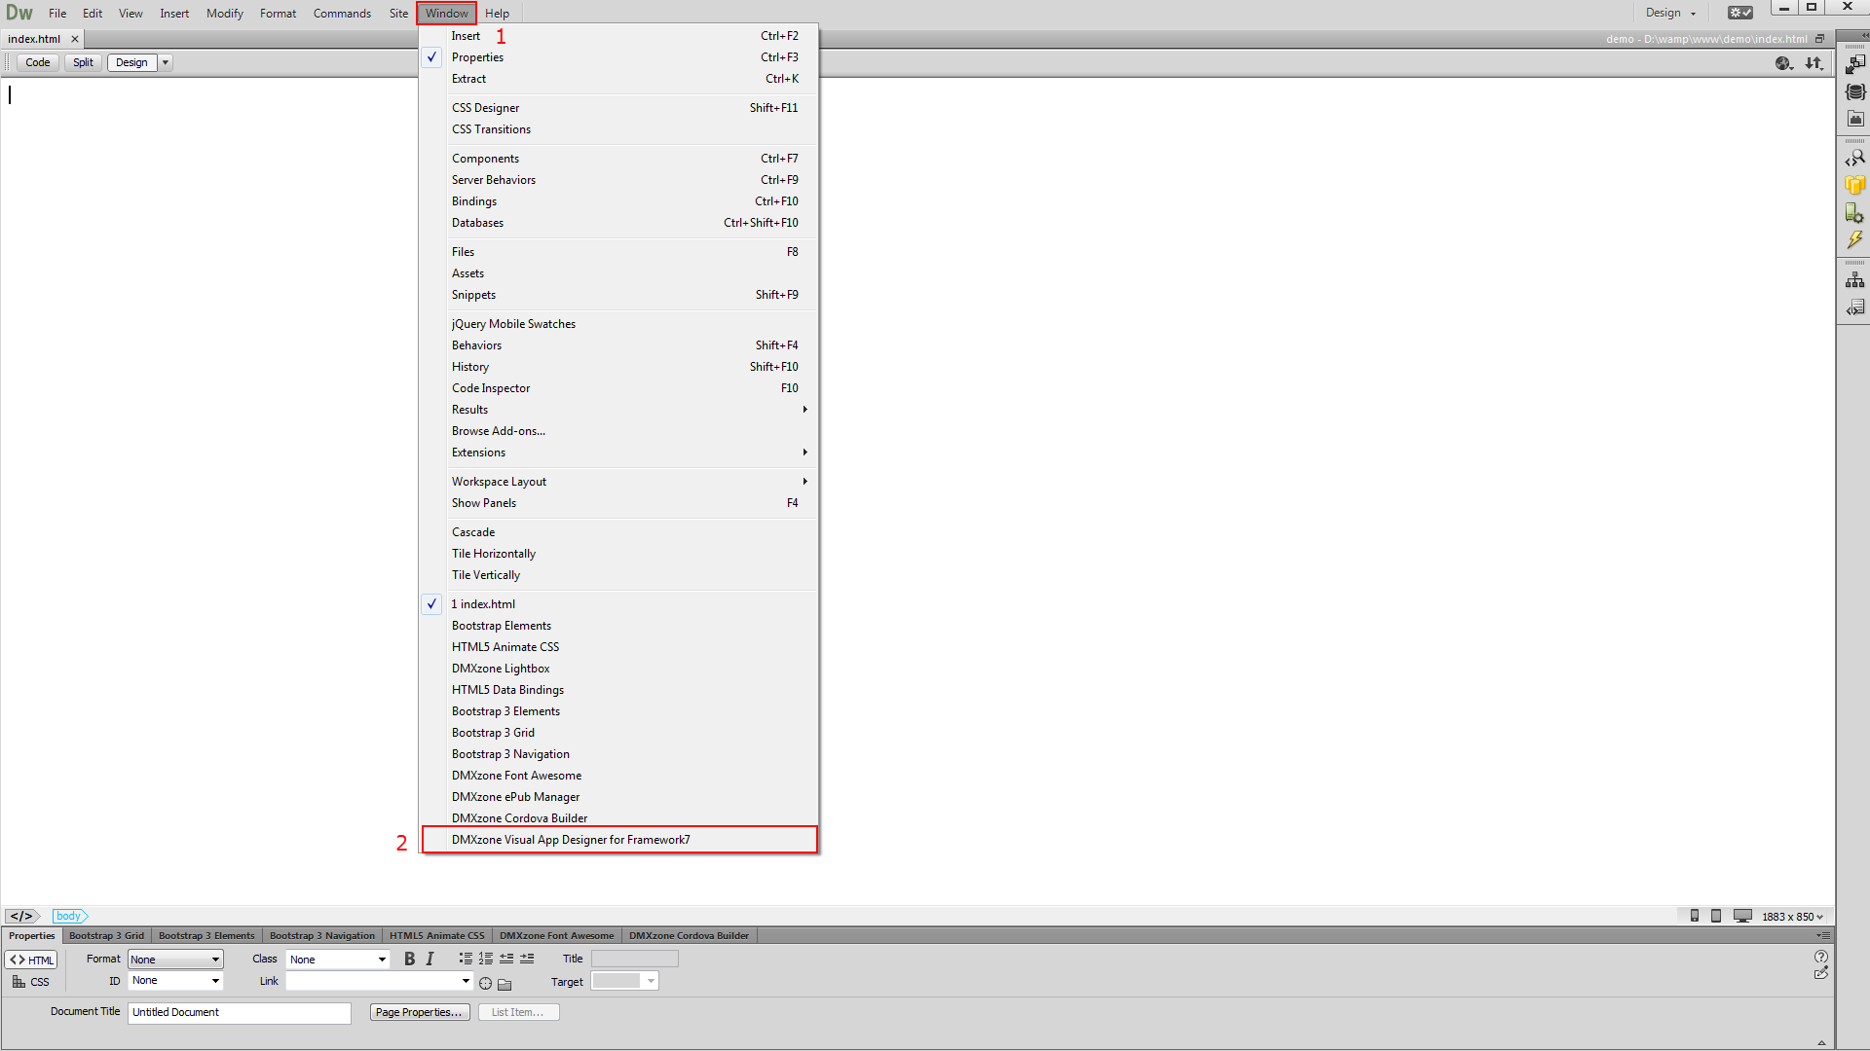This screenshot has width=1870, height=1051.
Task: Switch to DMXzone Font Awesome tab
Action: [557, 935]
